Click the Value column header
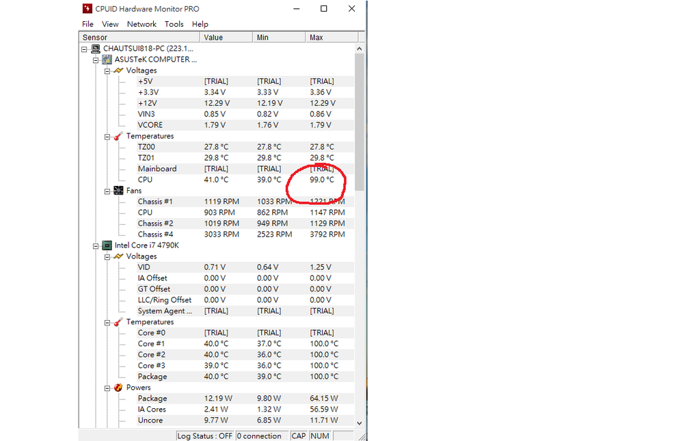Viewport: 700px width, 441px height. click(x=226, y=37)
